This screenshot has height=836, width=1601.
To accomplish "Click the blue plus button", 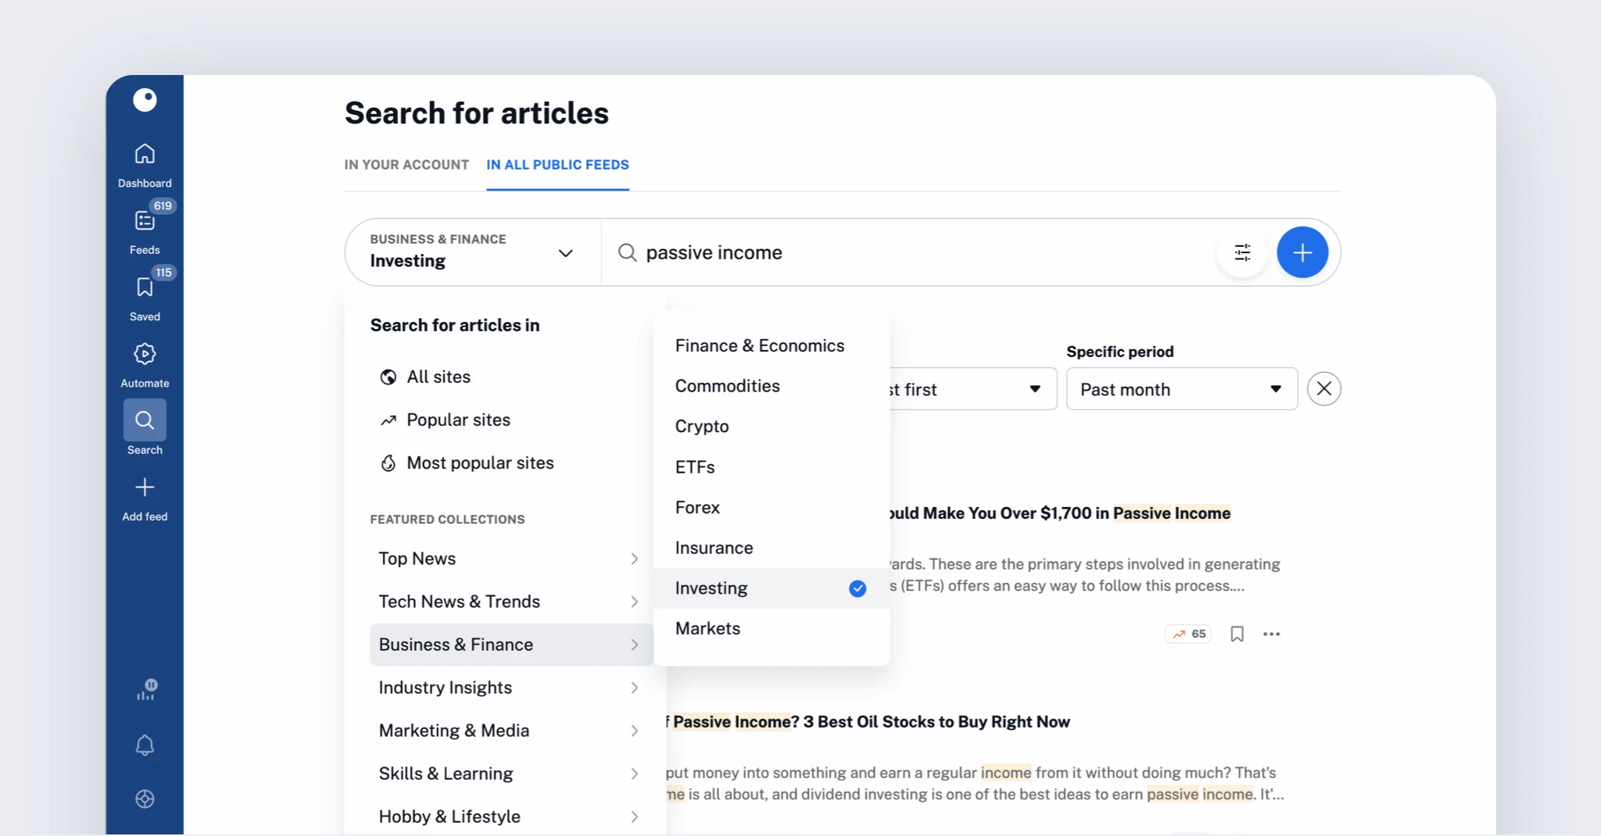I will click(1302, 252).
